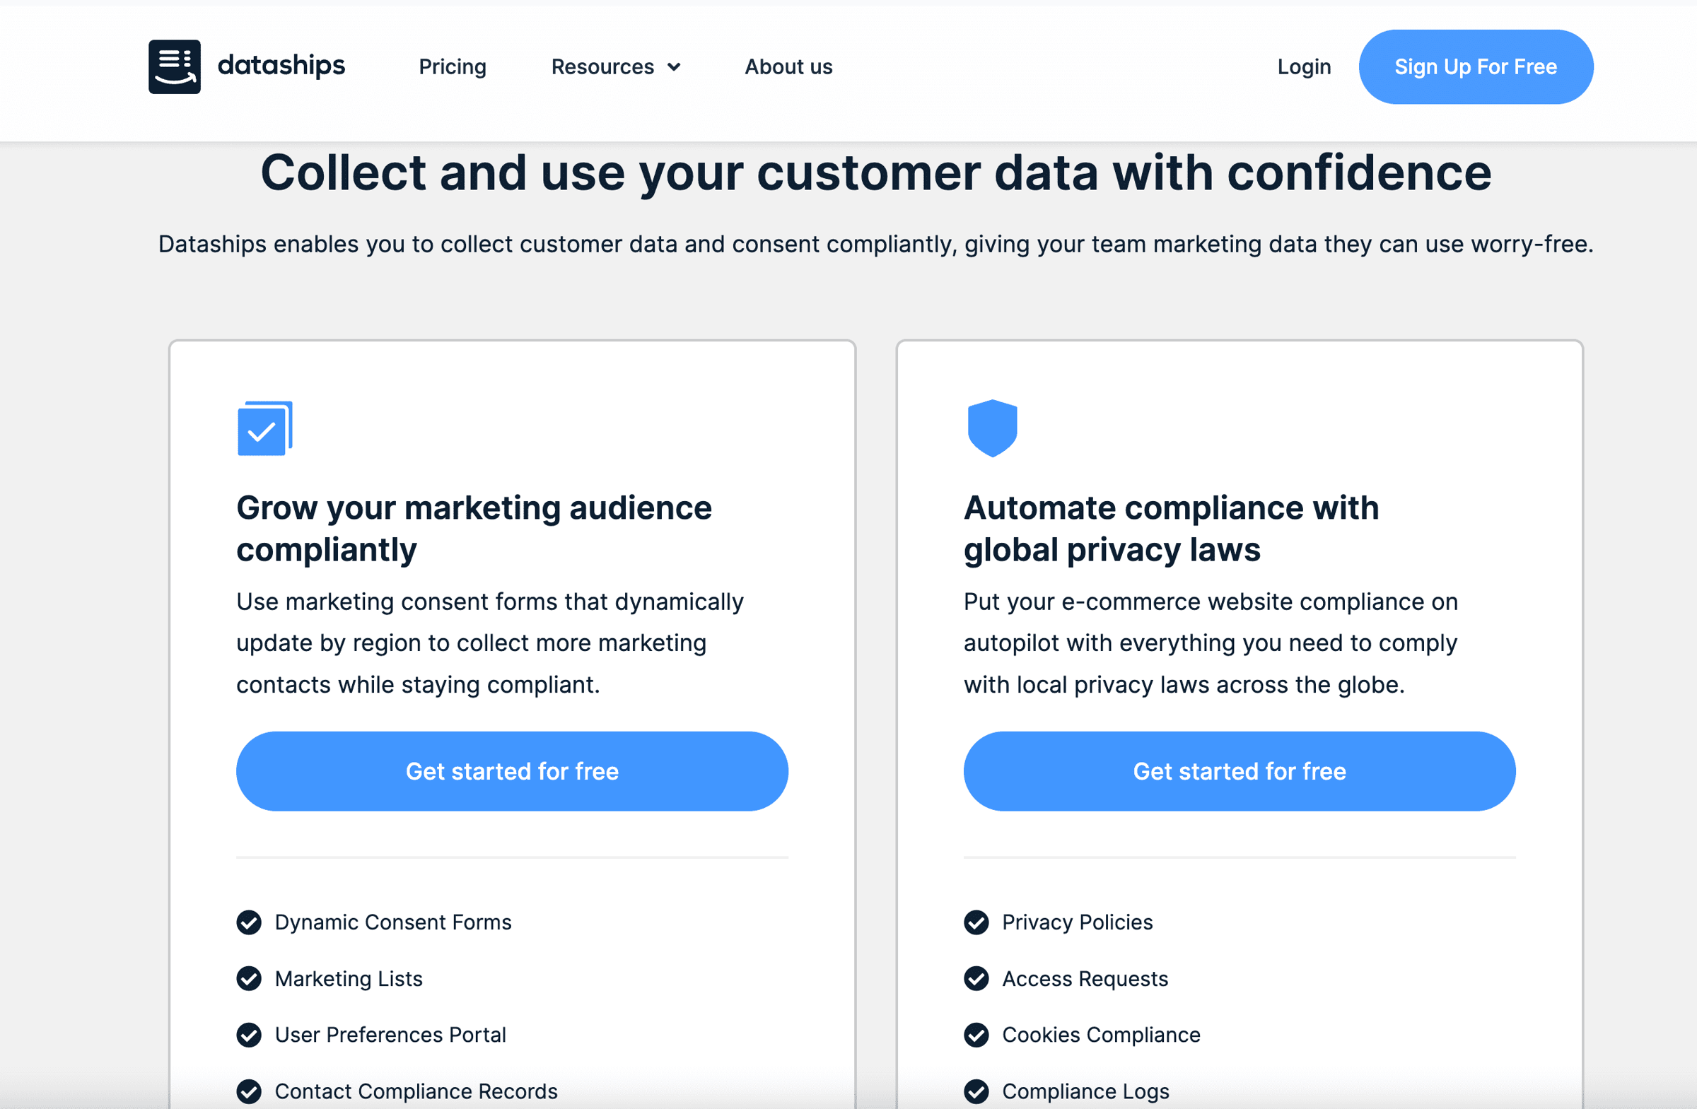Select the Access Requests list item
The height and width of the screenshot is (1109, 1697).
(1085, 978)
